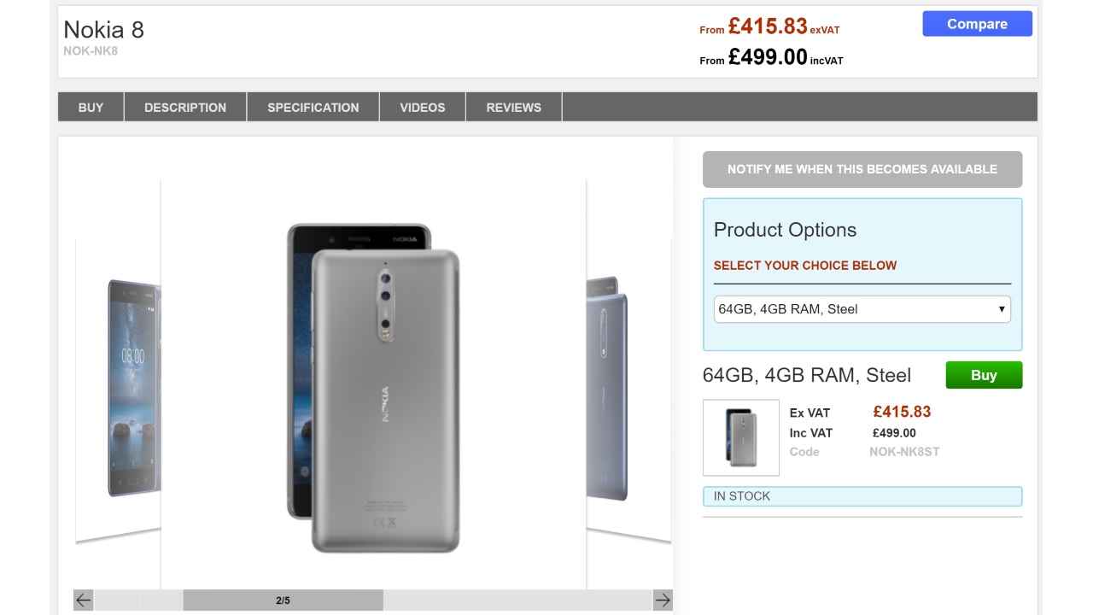The width and height of the screenshot is (1093, 615).
Task: Open the DESCRIPTION tab
Action: point(185,108)
